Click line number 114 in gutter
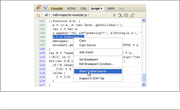This screenshot has height=110, width=180. tap(42, 73)
